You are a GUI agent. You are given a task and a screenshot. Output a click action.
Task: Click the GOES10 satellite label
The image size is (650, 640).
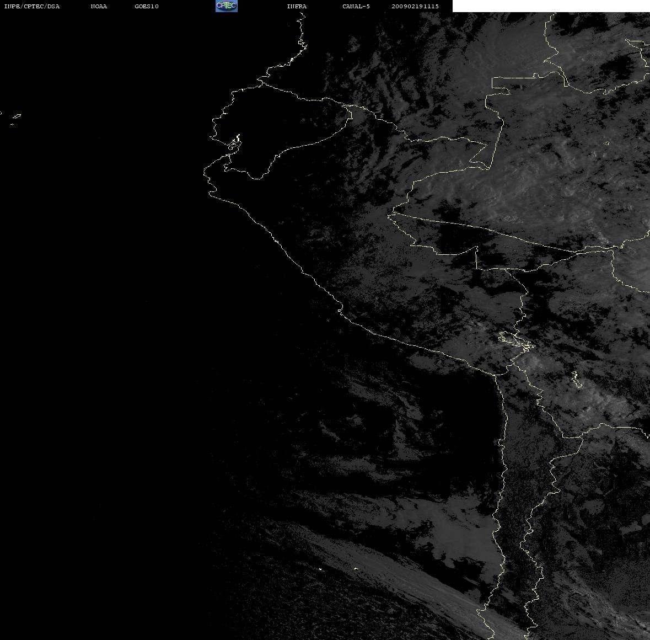click(147, 6)
